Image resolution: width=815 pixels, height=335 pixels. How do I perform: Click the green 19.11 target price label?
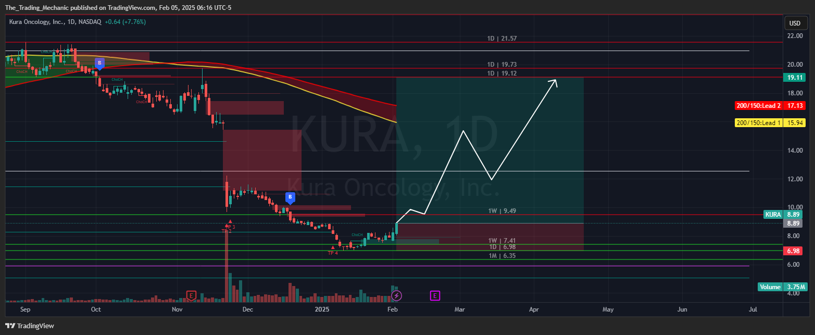tap(794, 77)
